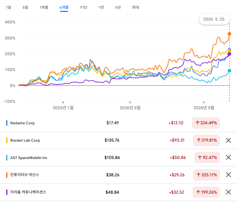Click AST SpaceMobile price $105.86
The height and width of the screenshot is (203, 244).
pyautogui.click(x=112, y=157)
